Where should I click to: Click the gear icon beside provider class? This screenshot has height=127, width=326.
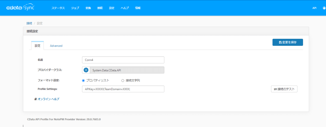(x=86, y=70)
